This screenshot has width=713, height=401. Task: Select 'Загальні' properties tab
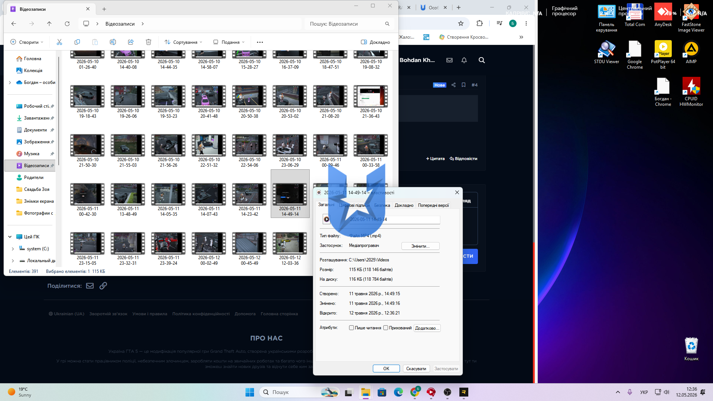[x=326, y=205]
